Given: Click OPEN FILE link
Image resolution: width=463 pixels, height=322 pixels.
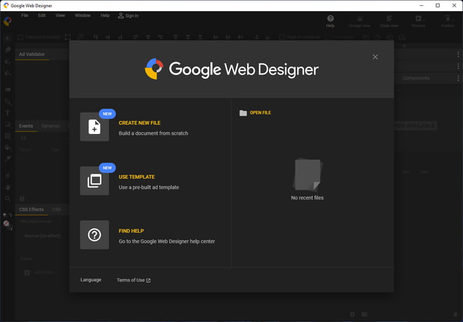Looking at the screenshot, I should [x=261, y=113].
